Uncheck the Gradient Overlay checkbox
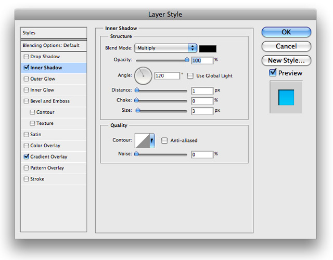Screen dimensions: 333x260 tap(27, 157)
